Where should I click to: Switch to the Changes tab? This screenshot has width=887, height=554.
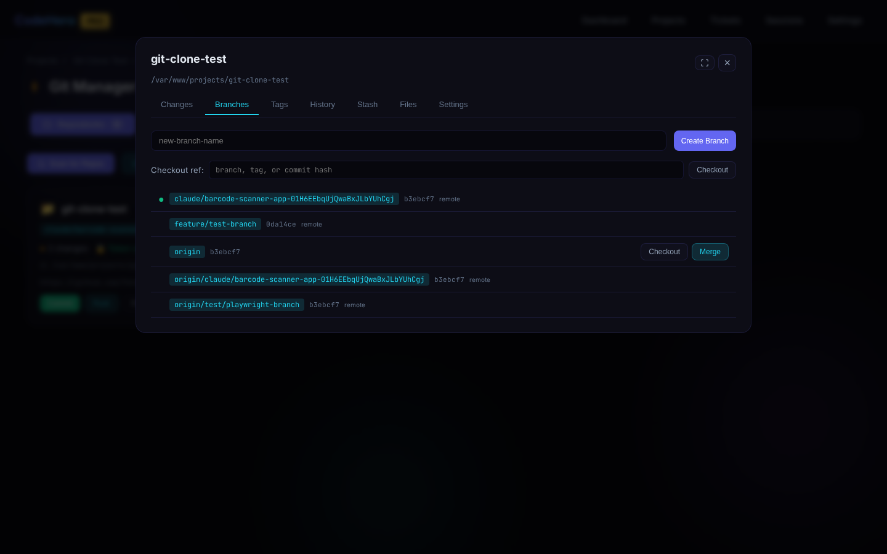click(x=177, y=105)
